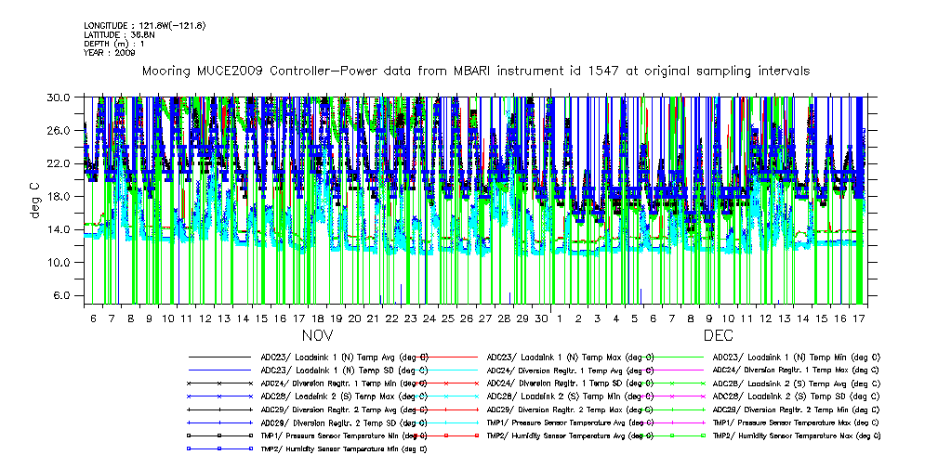The height and width of the screenshot is (468, 938).
Task: Click the NOV month label on the x-axis
Action: pyautogui.click(x=318, y=335)
